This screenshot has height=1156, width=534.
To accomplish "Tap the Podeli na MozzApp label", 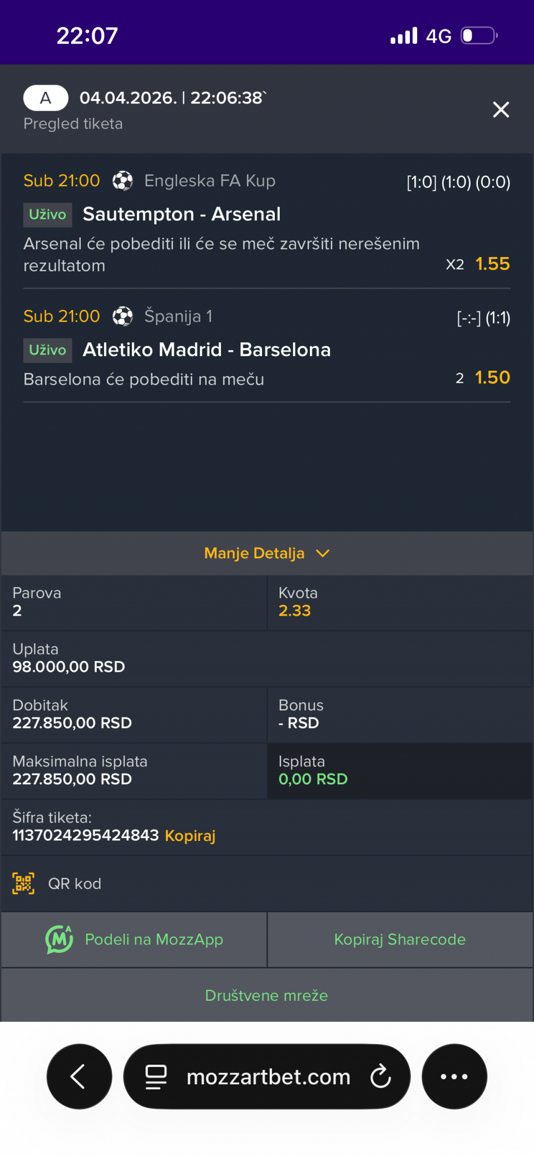I will 154,939.
